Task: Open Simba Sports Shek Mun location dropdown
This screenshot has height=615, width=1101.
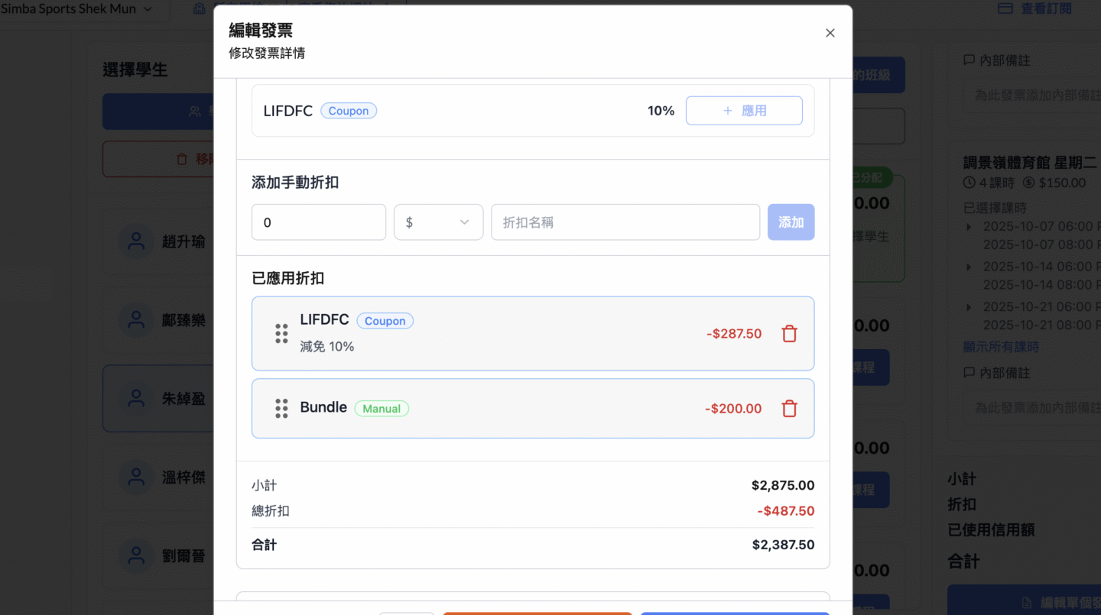Action: pos(76,9)
